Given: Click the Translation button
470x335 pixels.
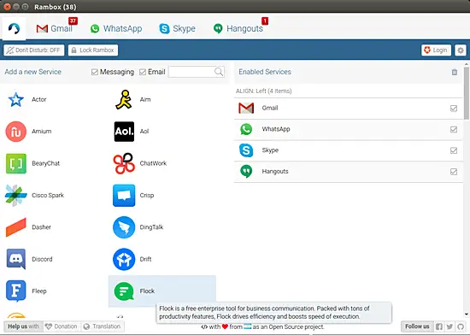Looking at the screenshot, I should (x=102, y=326).
